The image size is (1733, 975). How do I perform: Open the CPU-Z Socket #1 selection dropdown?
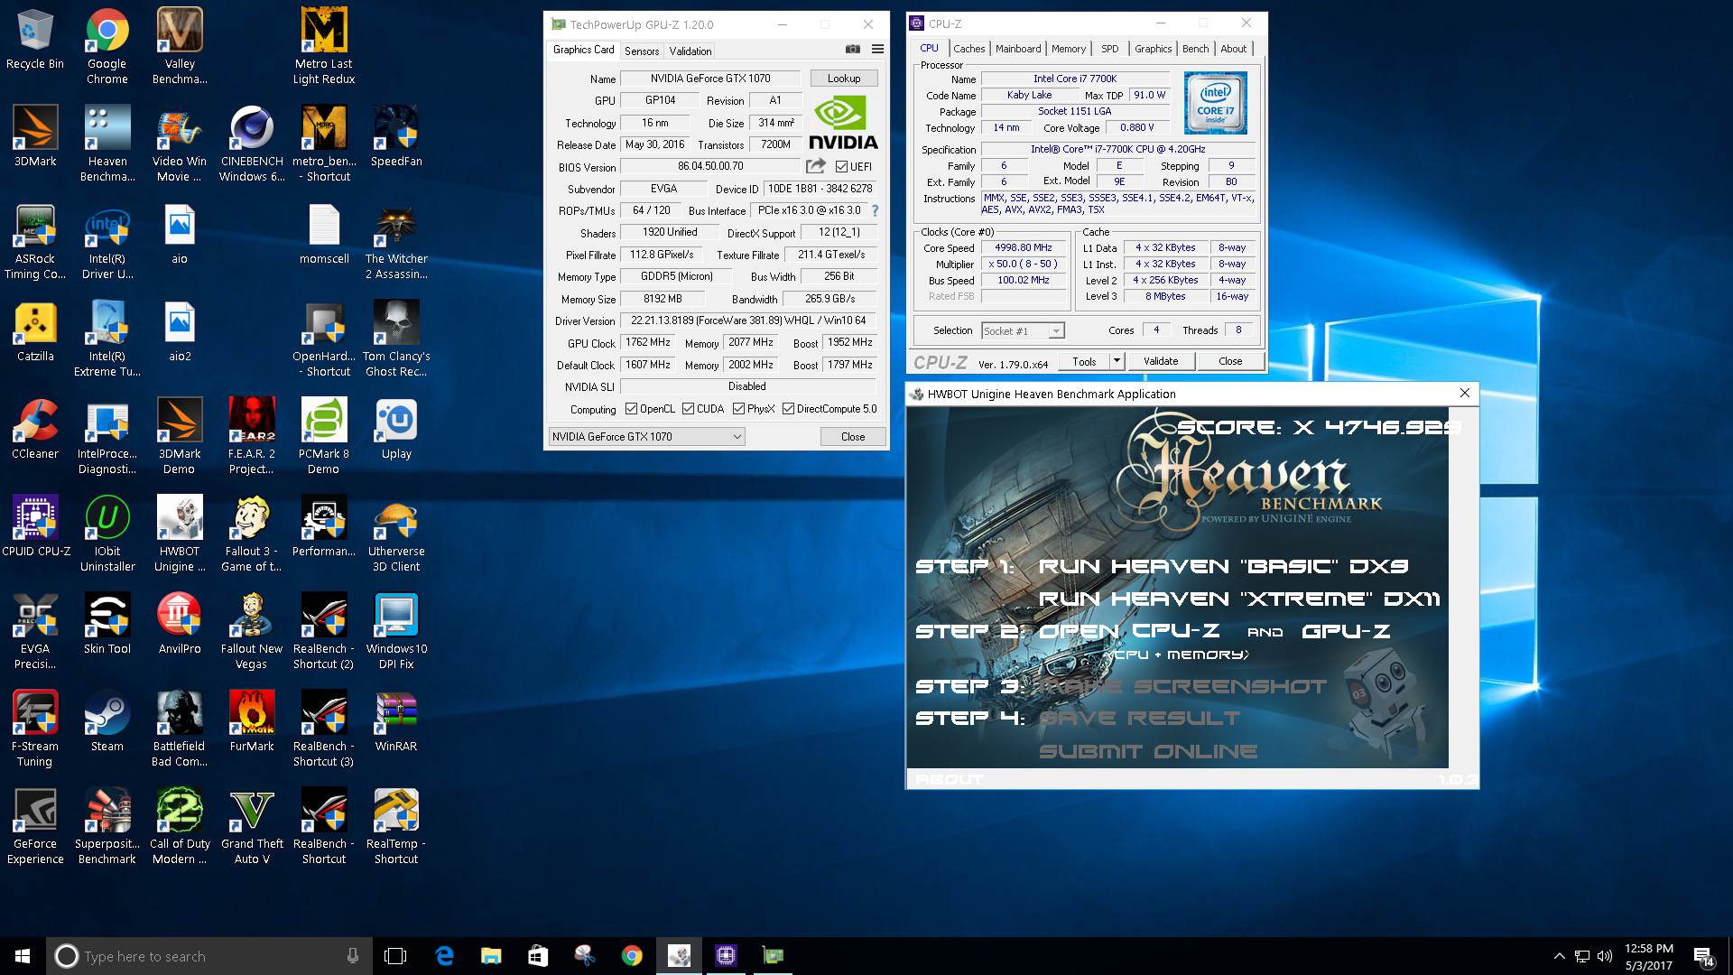(1023, 331)
